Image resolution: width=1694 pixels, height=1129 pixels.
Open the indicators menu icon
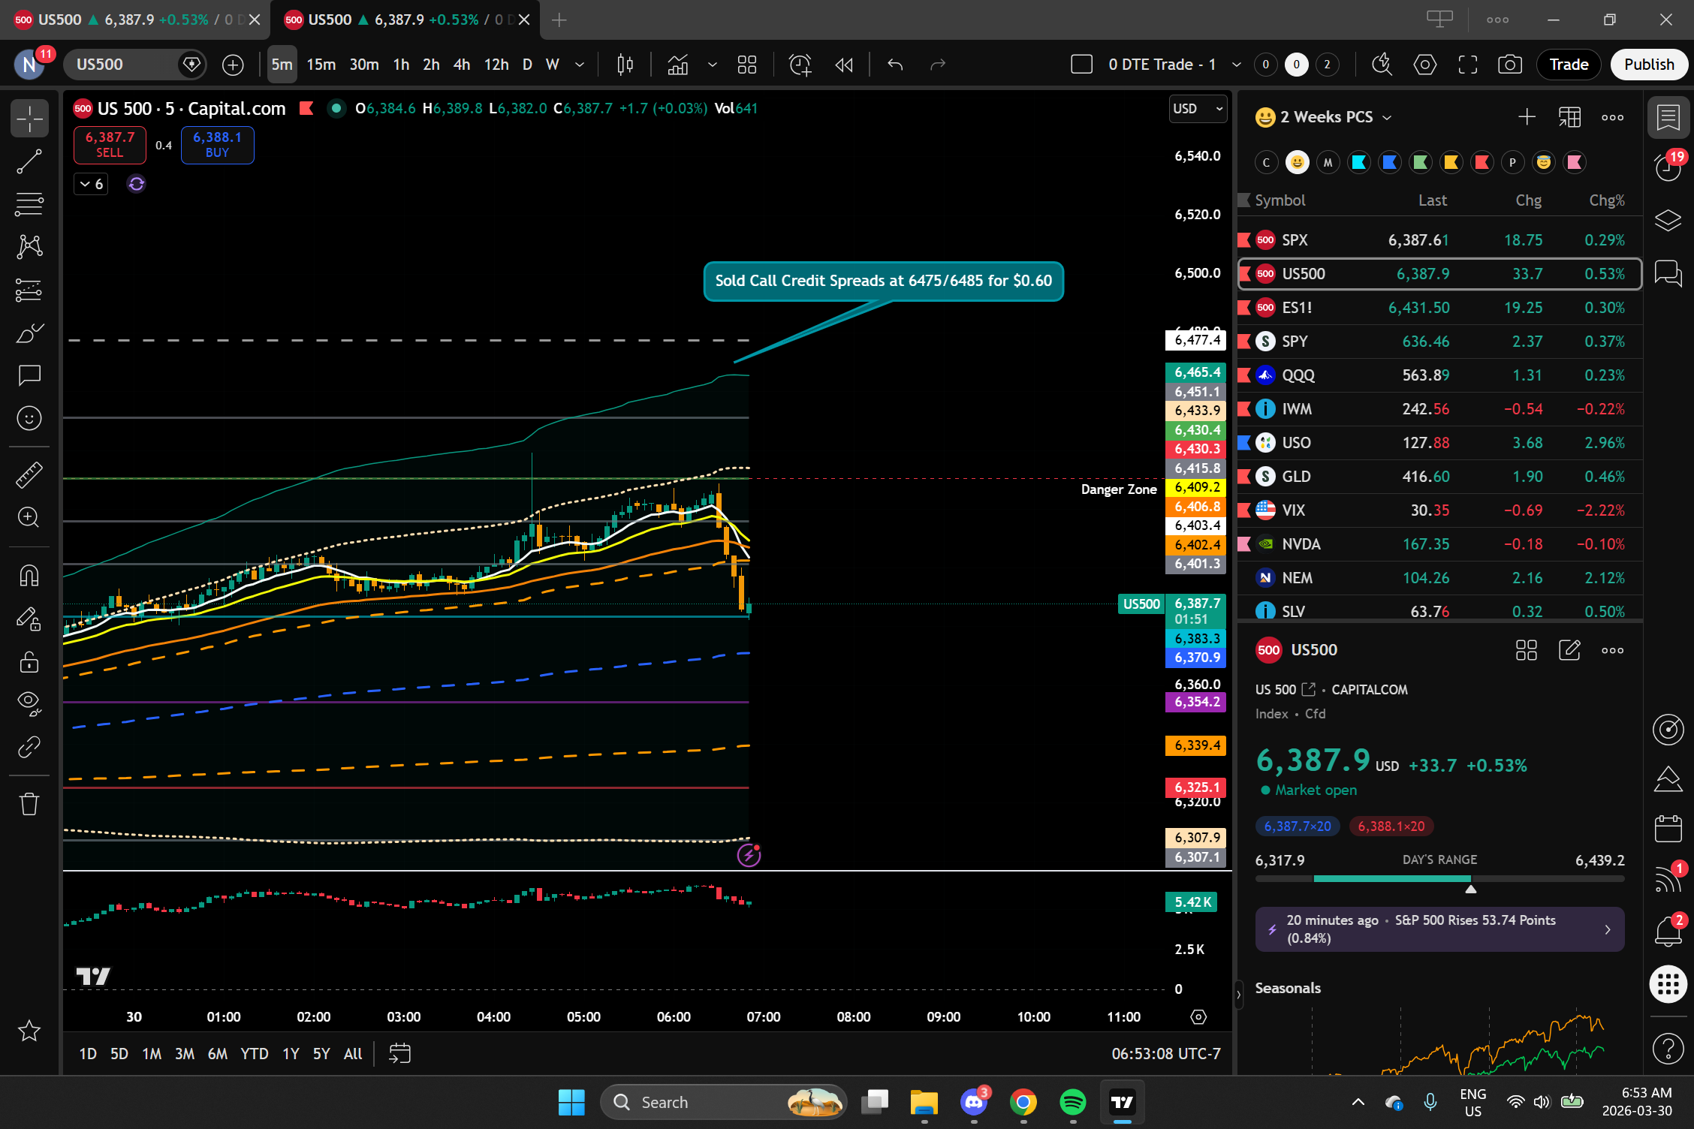point(678,65)
